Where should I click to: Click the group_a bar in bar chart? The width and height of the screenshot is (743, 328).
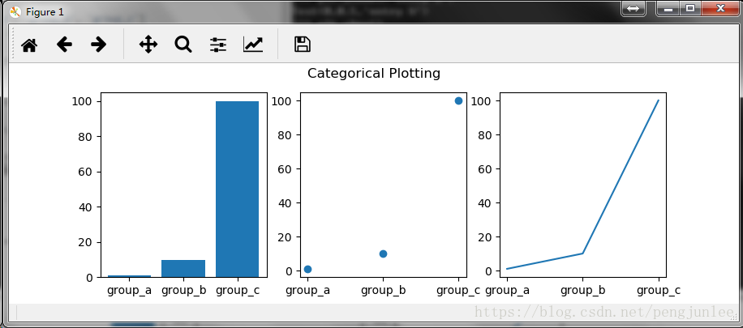point(129,276)
